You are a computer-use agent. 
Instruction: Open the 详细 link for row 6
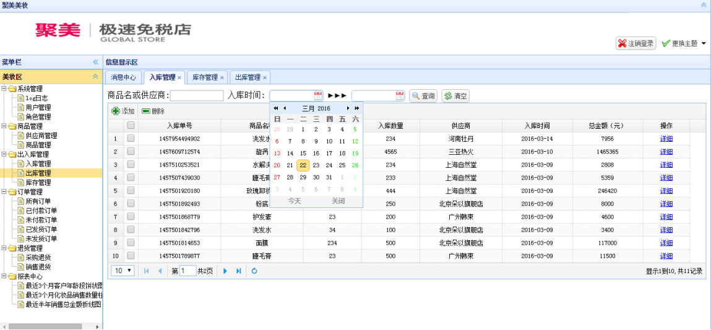[x=666, y=204]
